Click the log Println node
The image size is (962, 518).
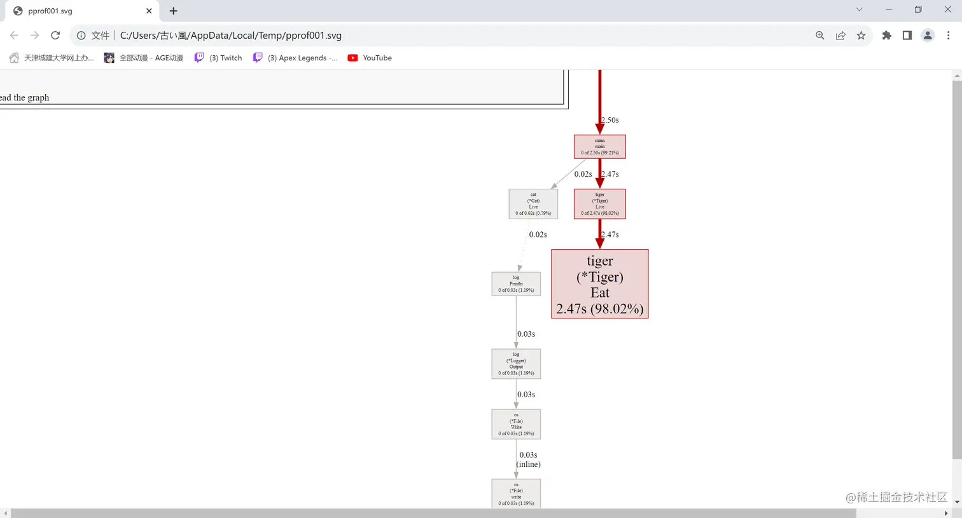(516, 284)
